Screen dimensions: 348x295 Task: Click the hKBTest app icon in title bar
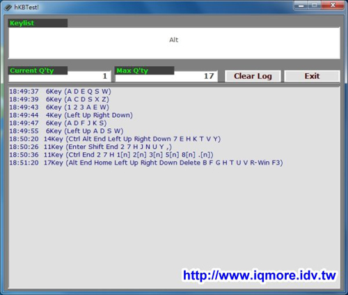pos(8,8)
